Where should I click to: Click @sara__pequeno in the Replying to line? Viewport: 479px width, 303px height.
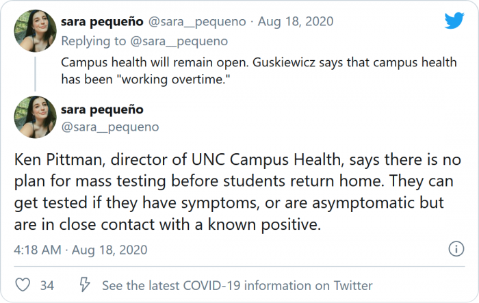click(x=172, y=41)
